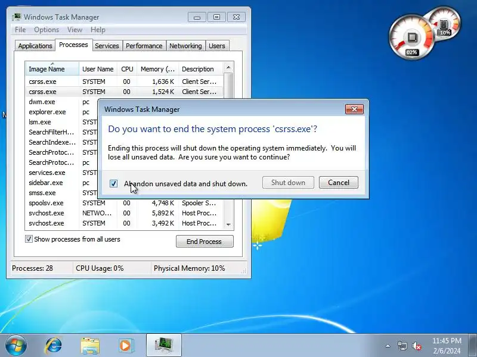This screenshot has height=357, width=477.
Task: Launch Internet Explorer from the taskbar
Action: pos(53,346)
